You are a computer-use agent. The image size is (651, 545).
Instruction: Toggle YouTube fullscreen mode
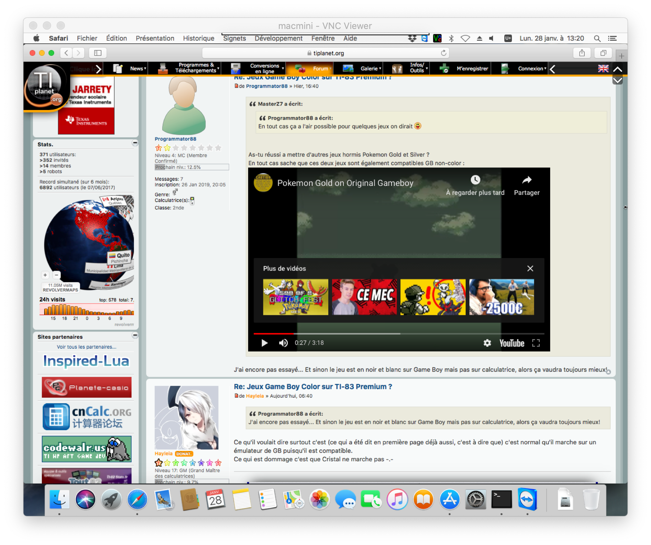pos(536,343)
